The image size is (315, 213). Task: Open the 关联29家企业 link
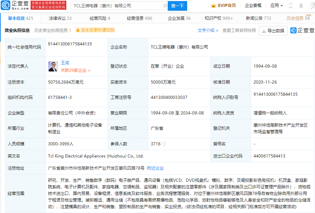coord(74,69)
